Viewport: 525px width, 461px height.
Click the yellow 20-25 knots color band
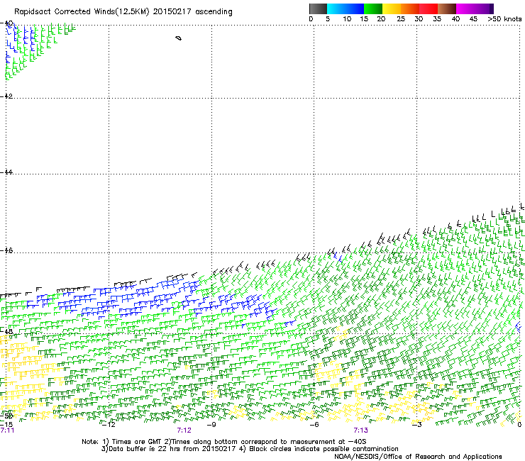[x=392, y=9]
